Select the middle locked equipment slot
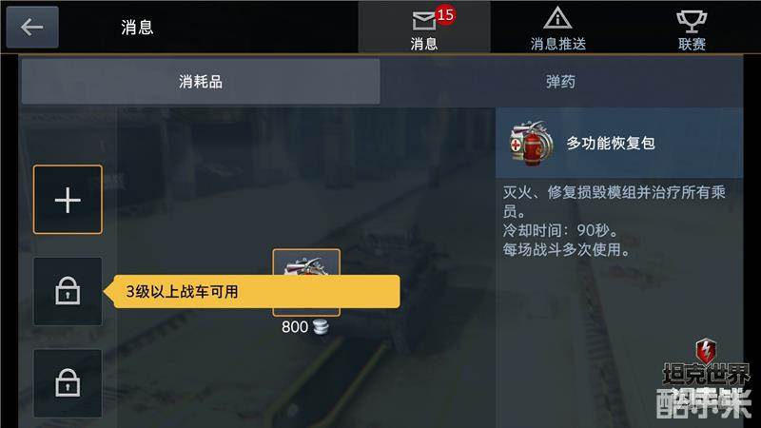 click(68, 291)
